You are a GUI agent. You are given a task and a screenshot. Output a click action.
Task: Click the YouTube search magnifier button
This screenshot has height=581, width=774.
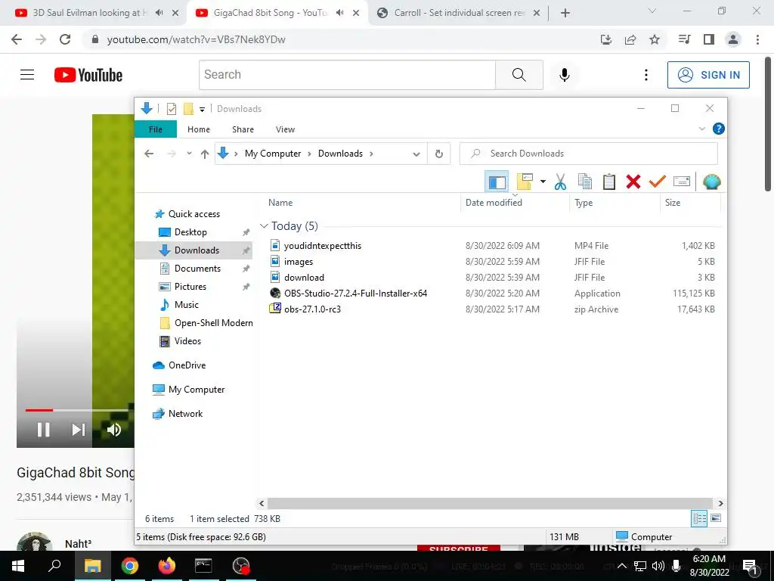pyautogui.click(x=519, y=75)
